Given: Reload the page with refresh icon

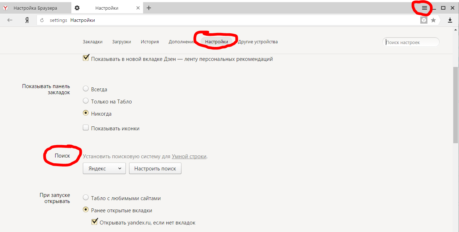Looking at the screenshot, I should coord(42,20).
